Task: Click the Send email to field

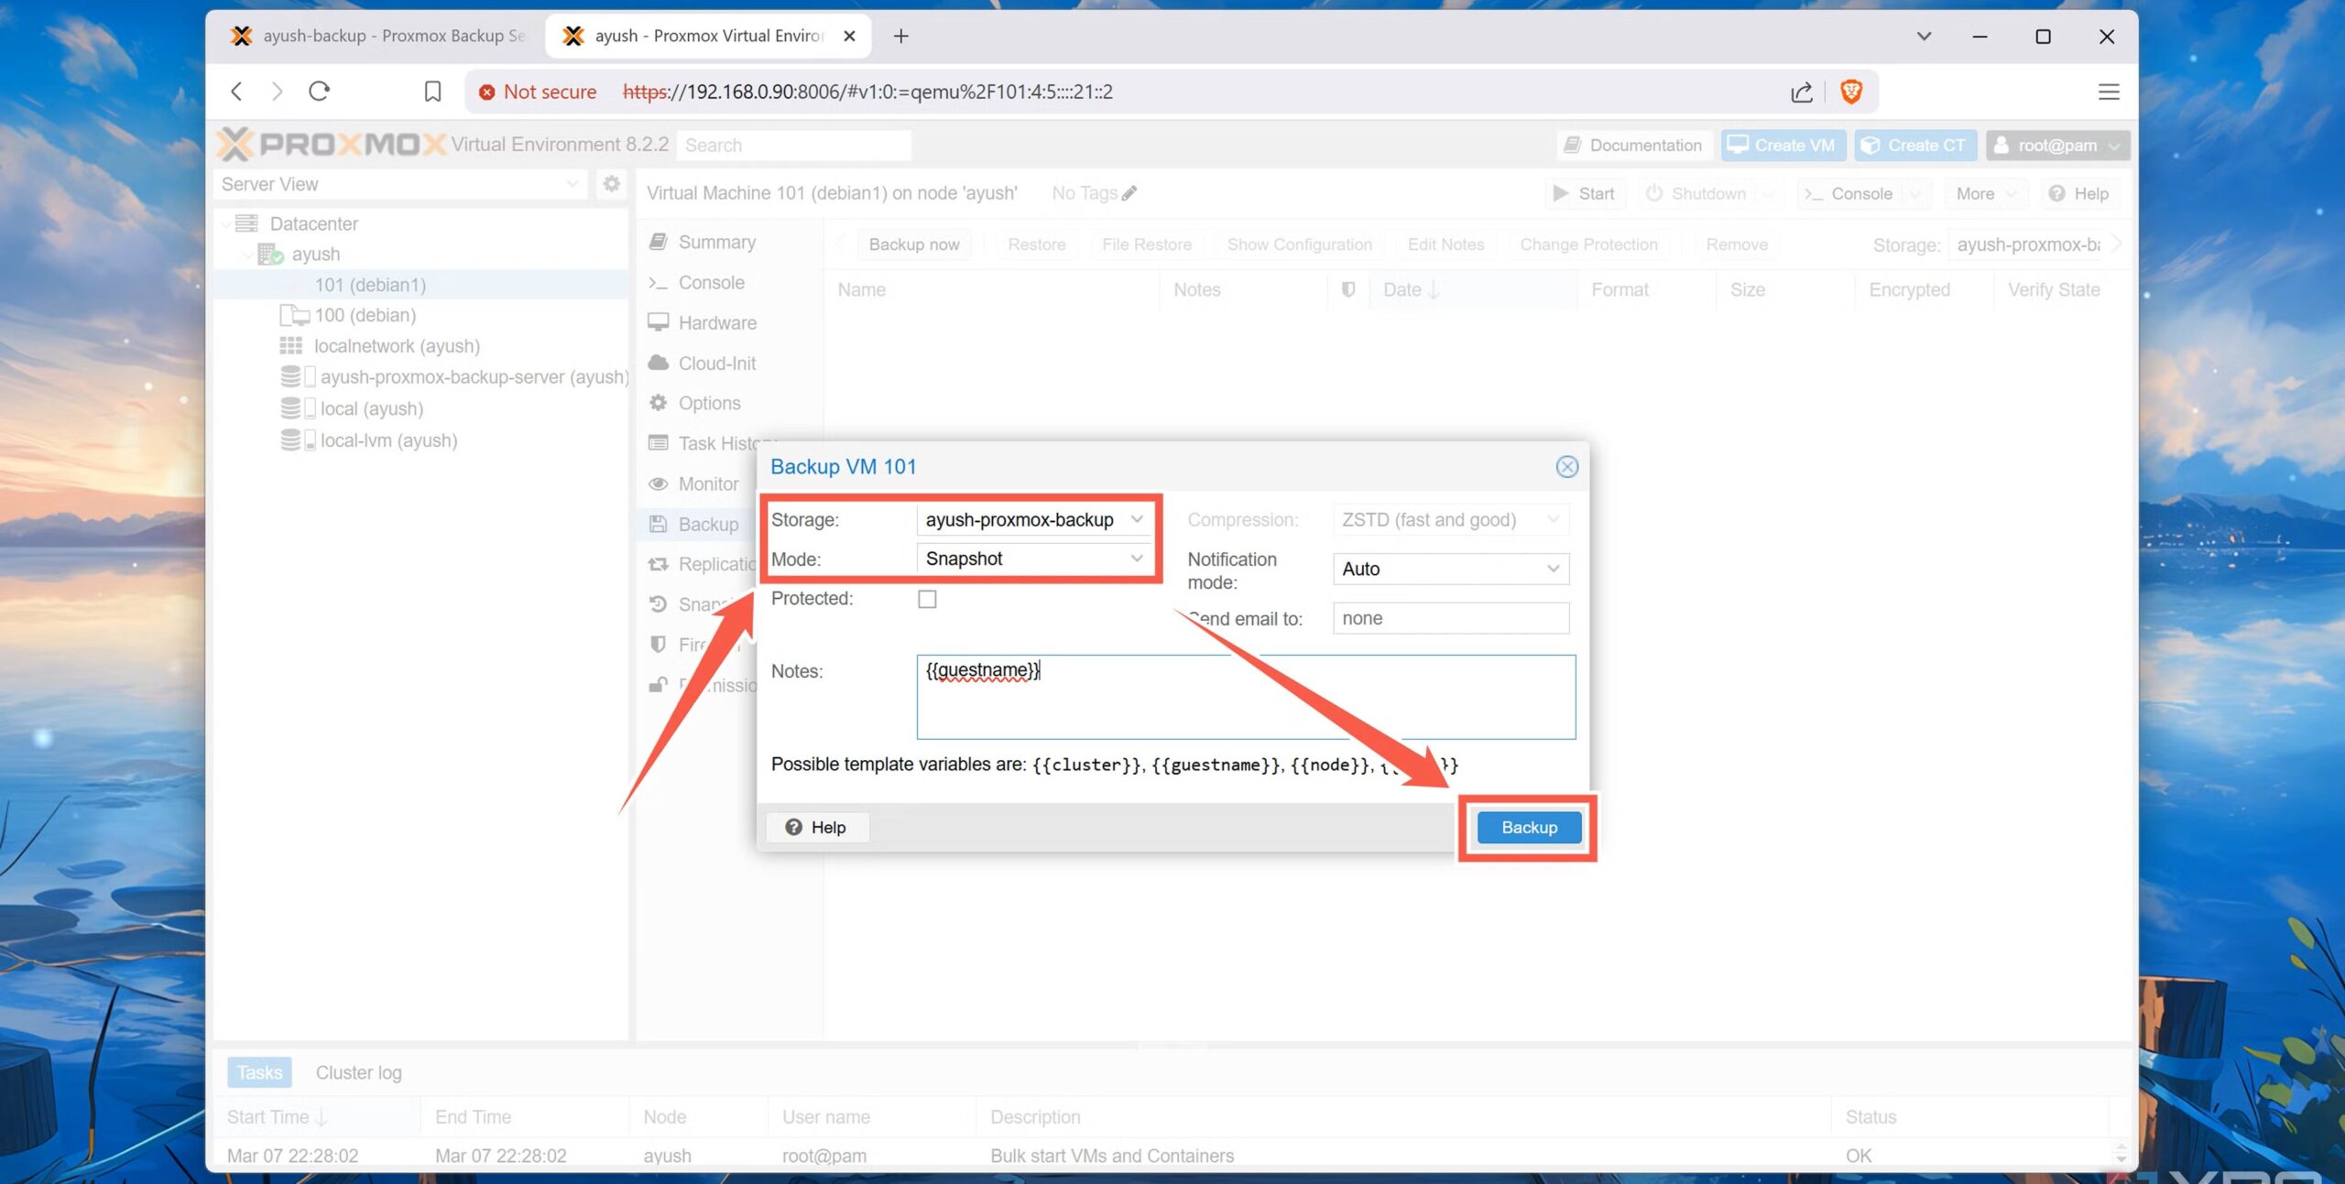Action: click(x=1449, y=618)
